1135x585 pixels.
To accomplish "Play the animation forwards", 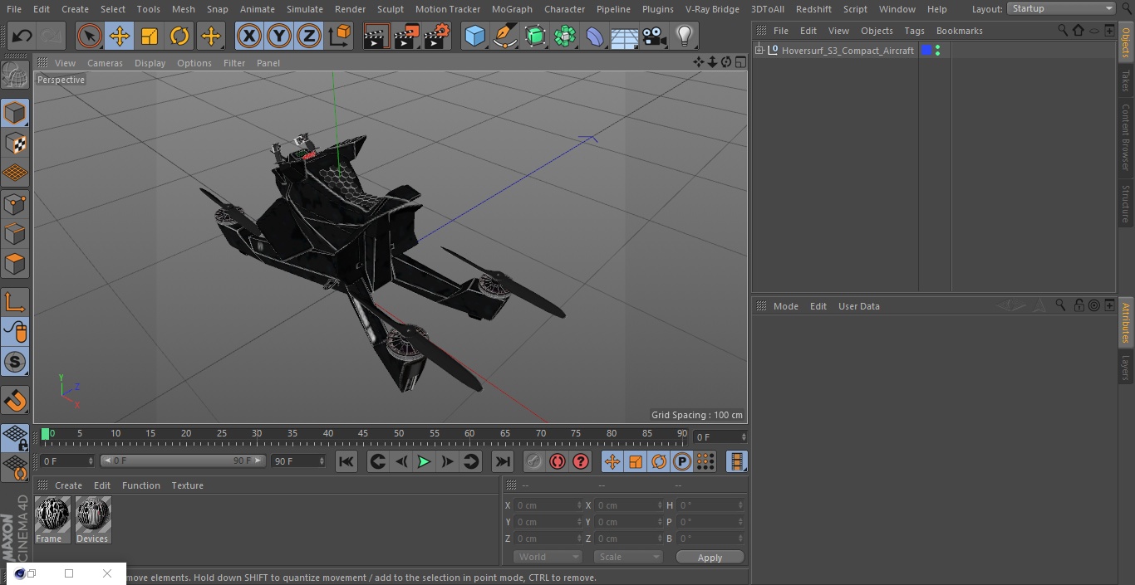I will [424, 461].
